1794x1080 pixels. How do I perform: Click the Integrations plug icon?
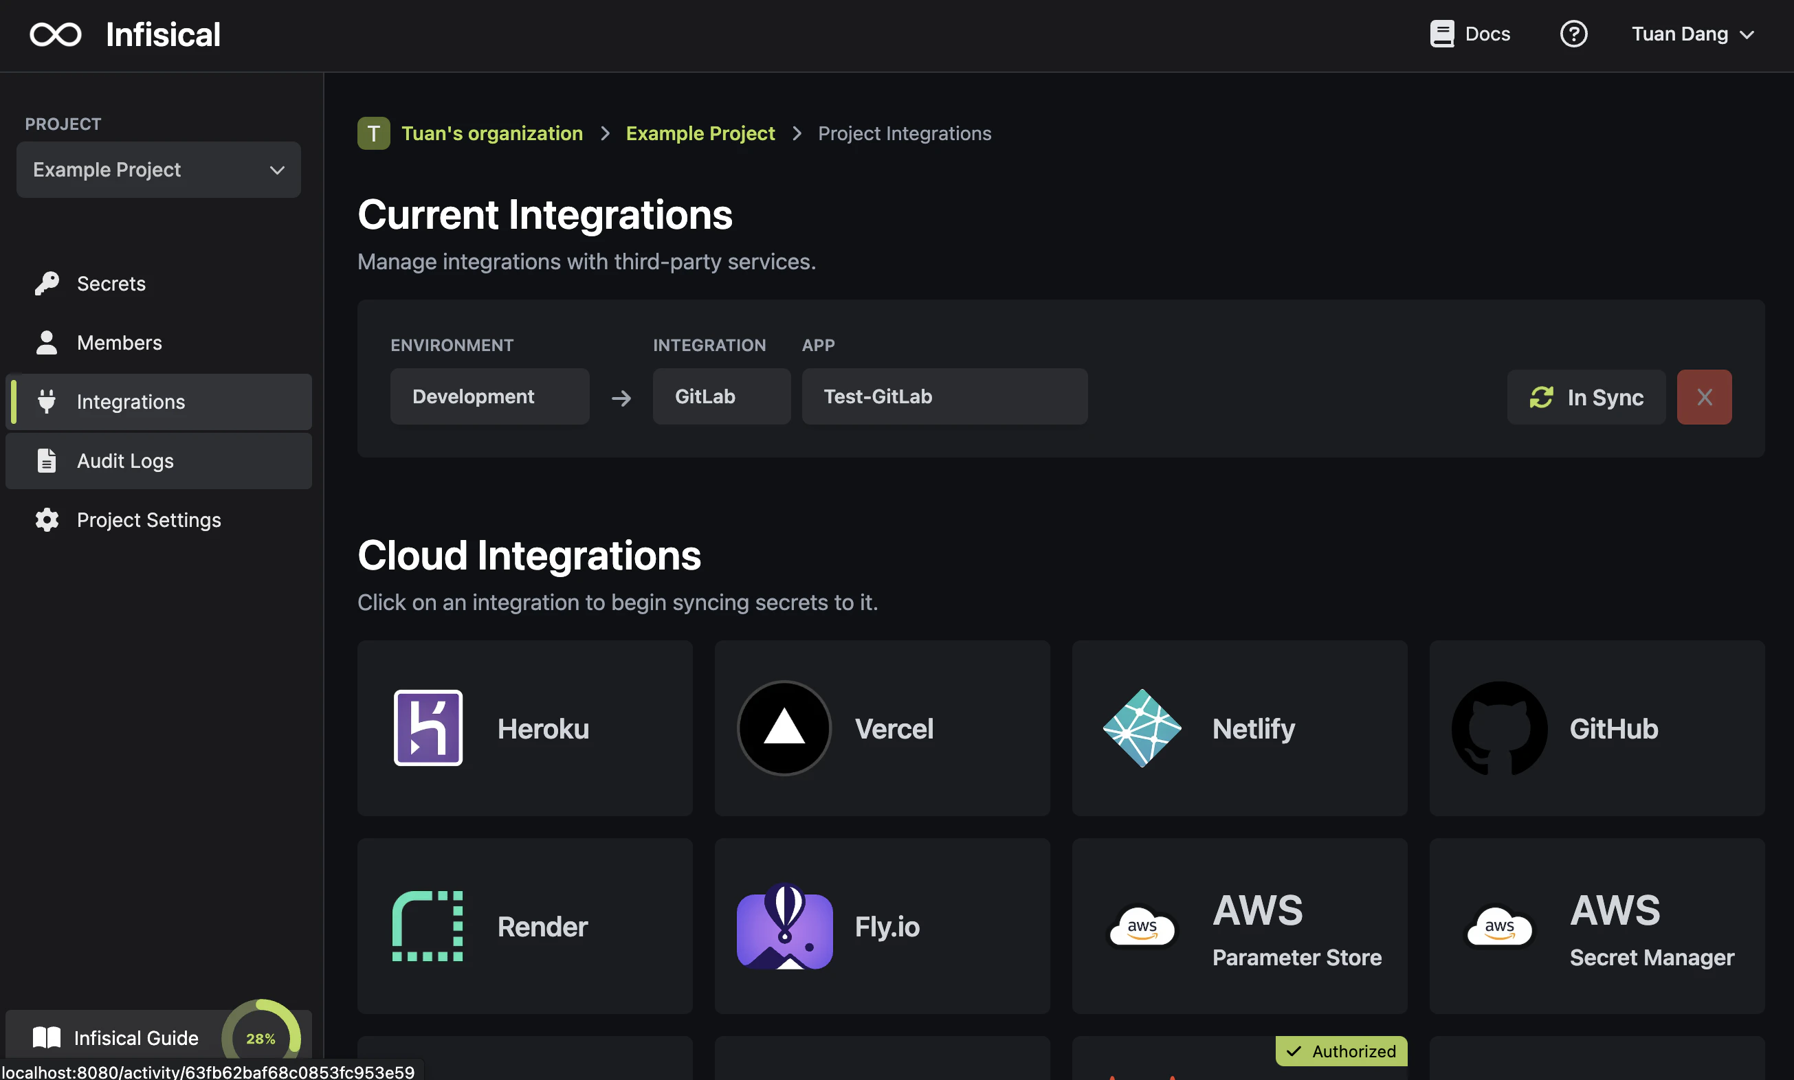coord(47,401)
